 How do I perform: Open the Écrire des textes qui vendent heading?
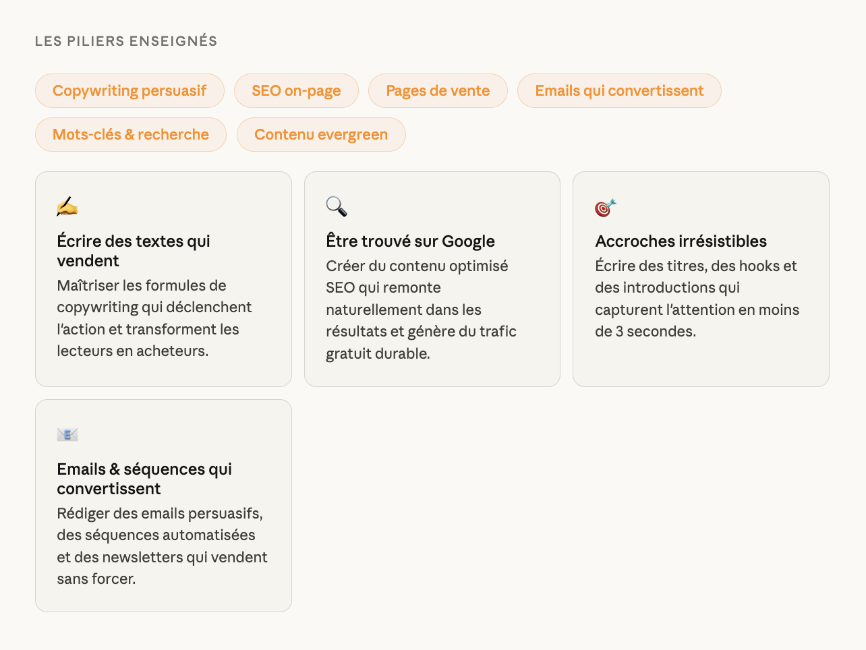[x=134, y=251]
